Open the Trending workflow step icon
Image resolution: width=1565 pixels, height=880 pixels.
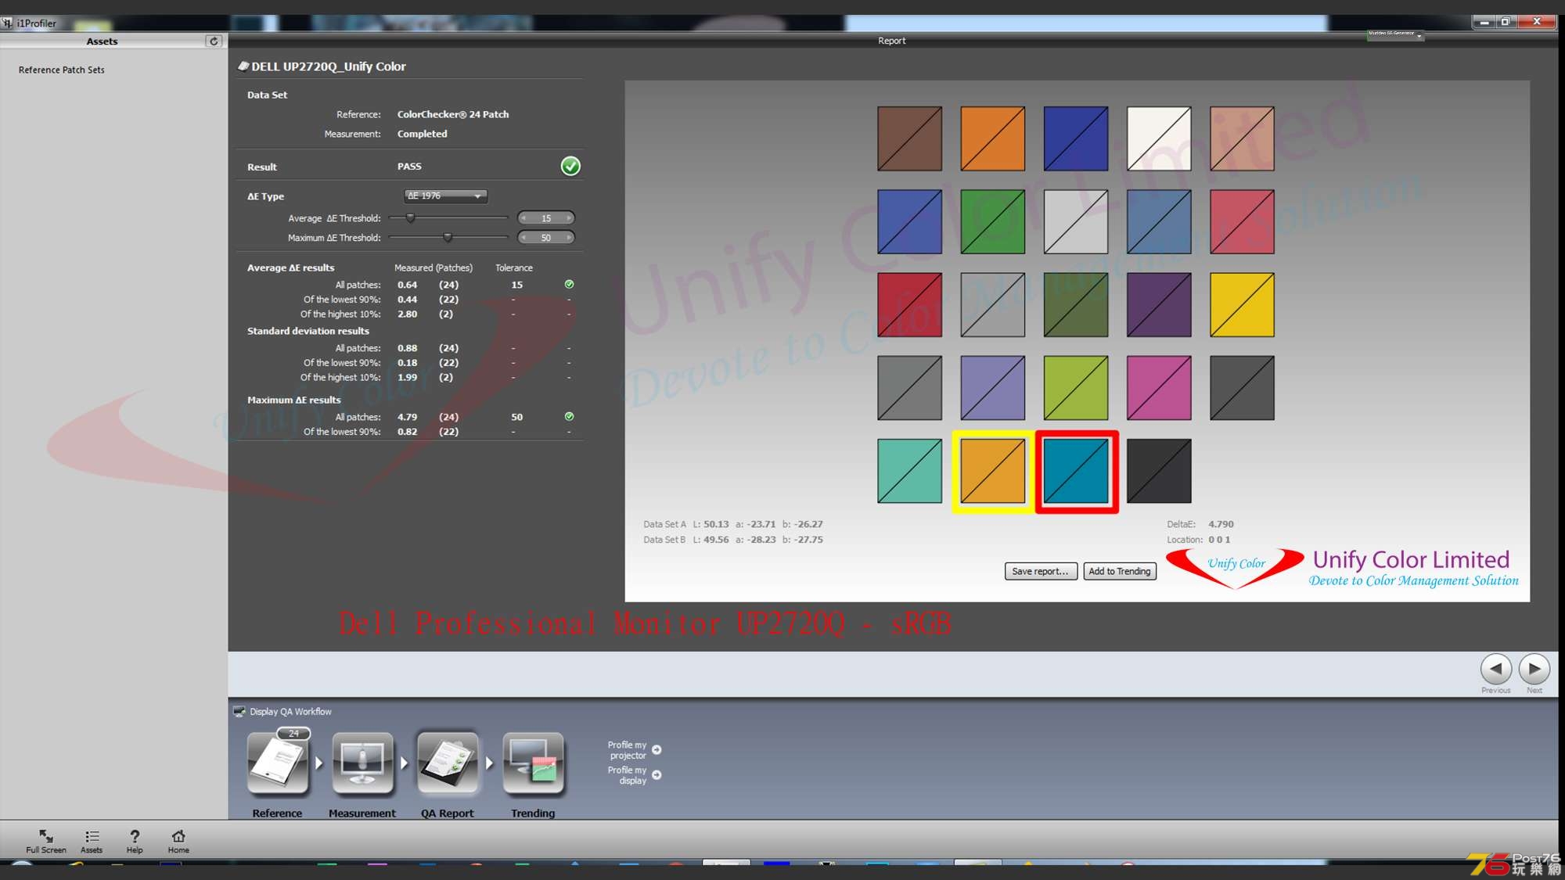(x=533, y=763)
